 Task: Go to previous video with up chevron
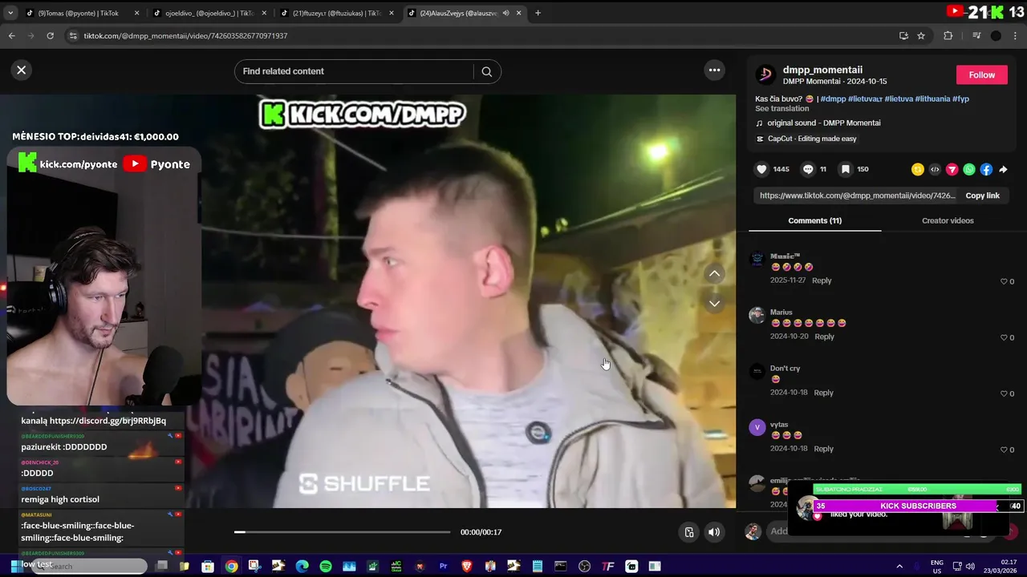714,274
